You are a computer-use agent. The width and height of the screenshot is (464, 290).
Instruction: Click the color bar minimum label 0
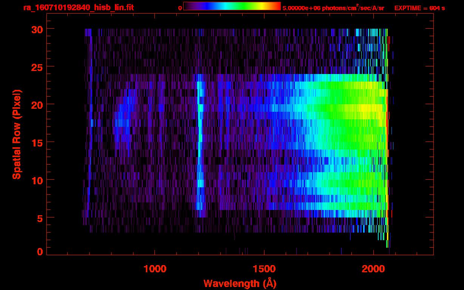pyautogui.click(x=180, y=8)
